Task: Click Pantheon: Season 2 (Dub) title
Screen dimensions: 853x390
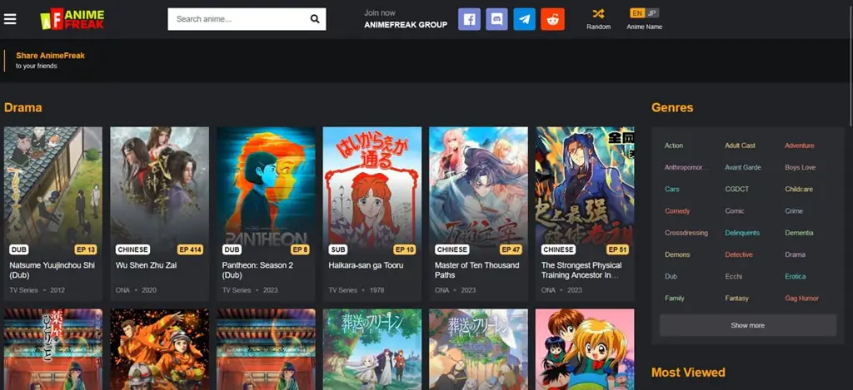Action: pos(257,270)
